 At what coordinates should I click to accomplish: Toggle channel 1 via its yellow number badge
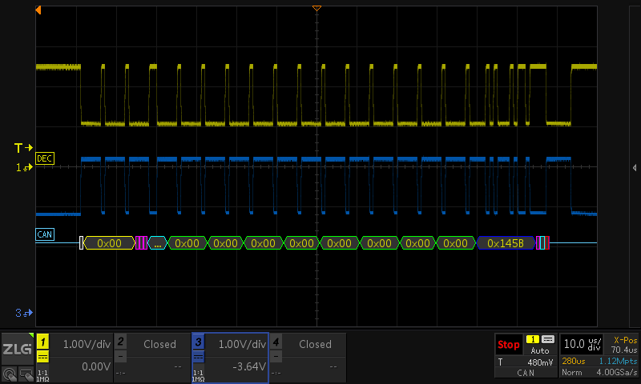(x=42, y=342)
